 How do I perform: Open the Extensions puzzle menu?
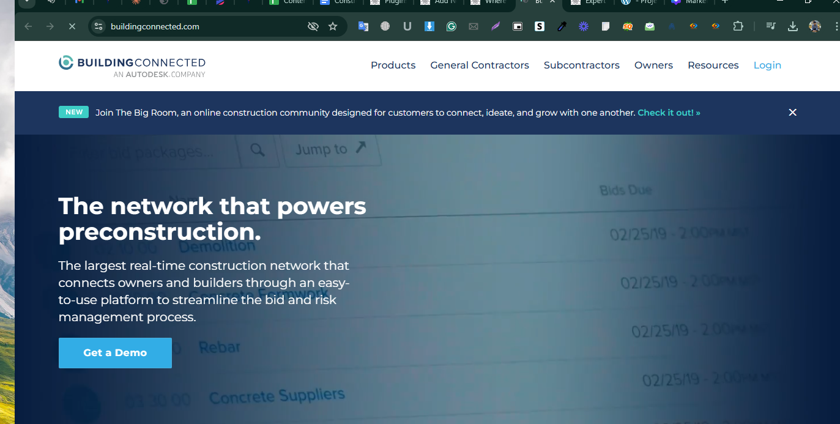click(738, 26)
